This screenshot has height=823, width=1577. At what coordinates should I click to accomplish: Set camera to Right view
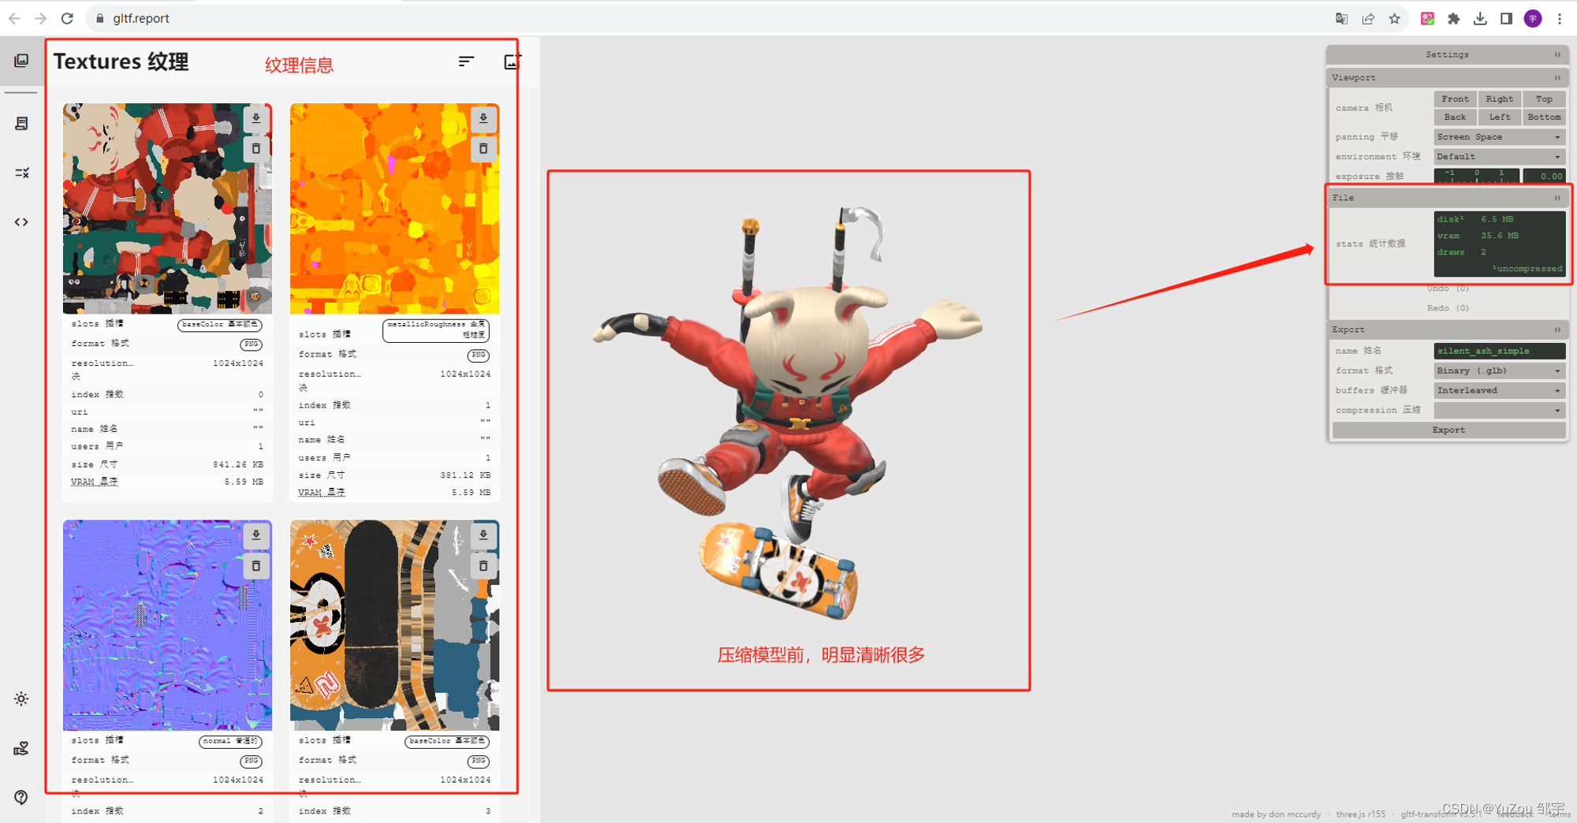[x=1500, y=99]
